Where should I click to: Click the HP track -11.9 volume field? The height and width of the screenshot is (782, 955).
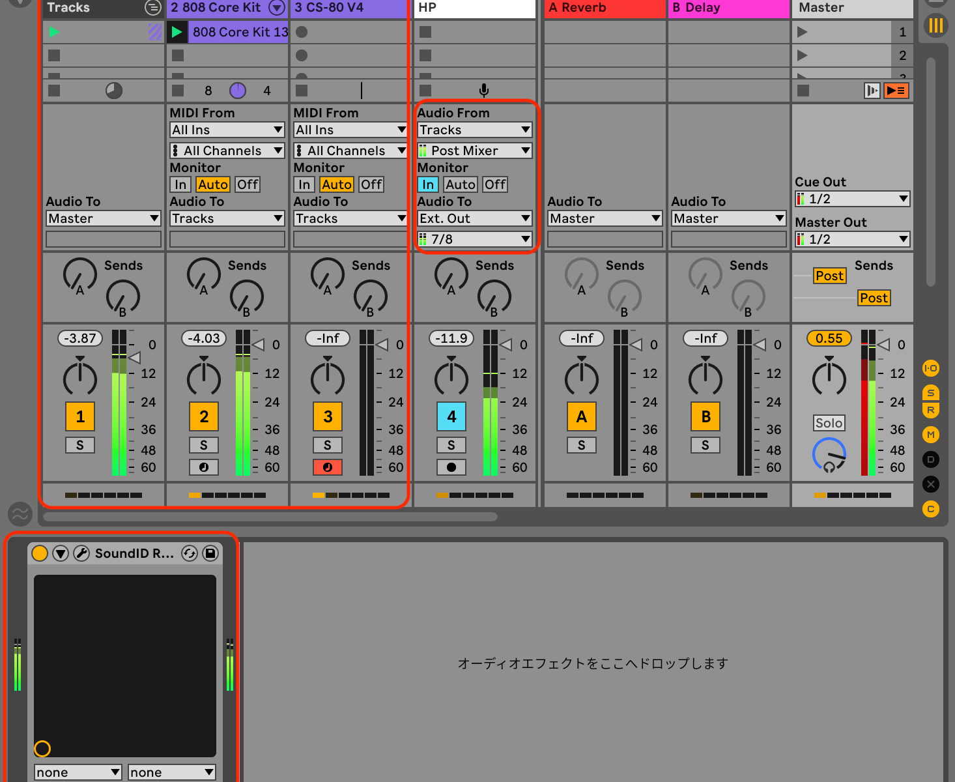(x=451, y=338)
